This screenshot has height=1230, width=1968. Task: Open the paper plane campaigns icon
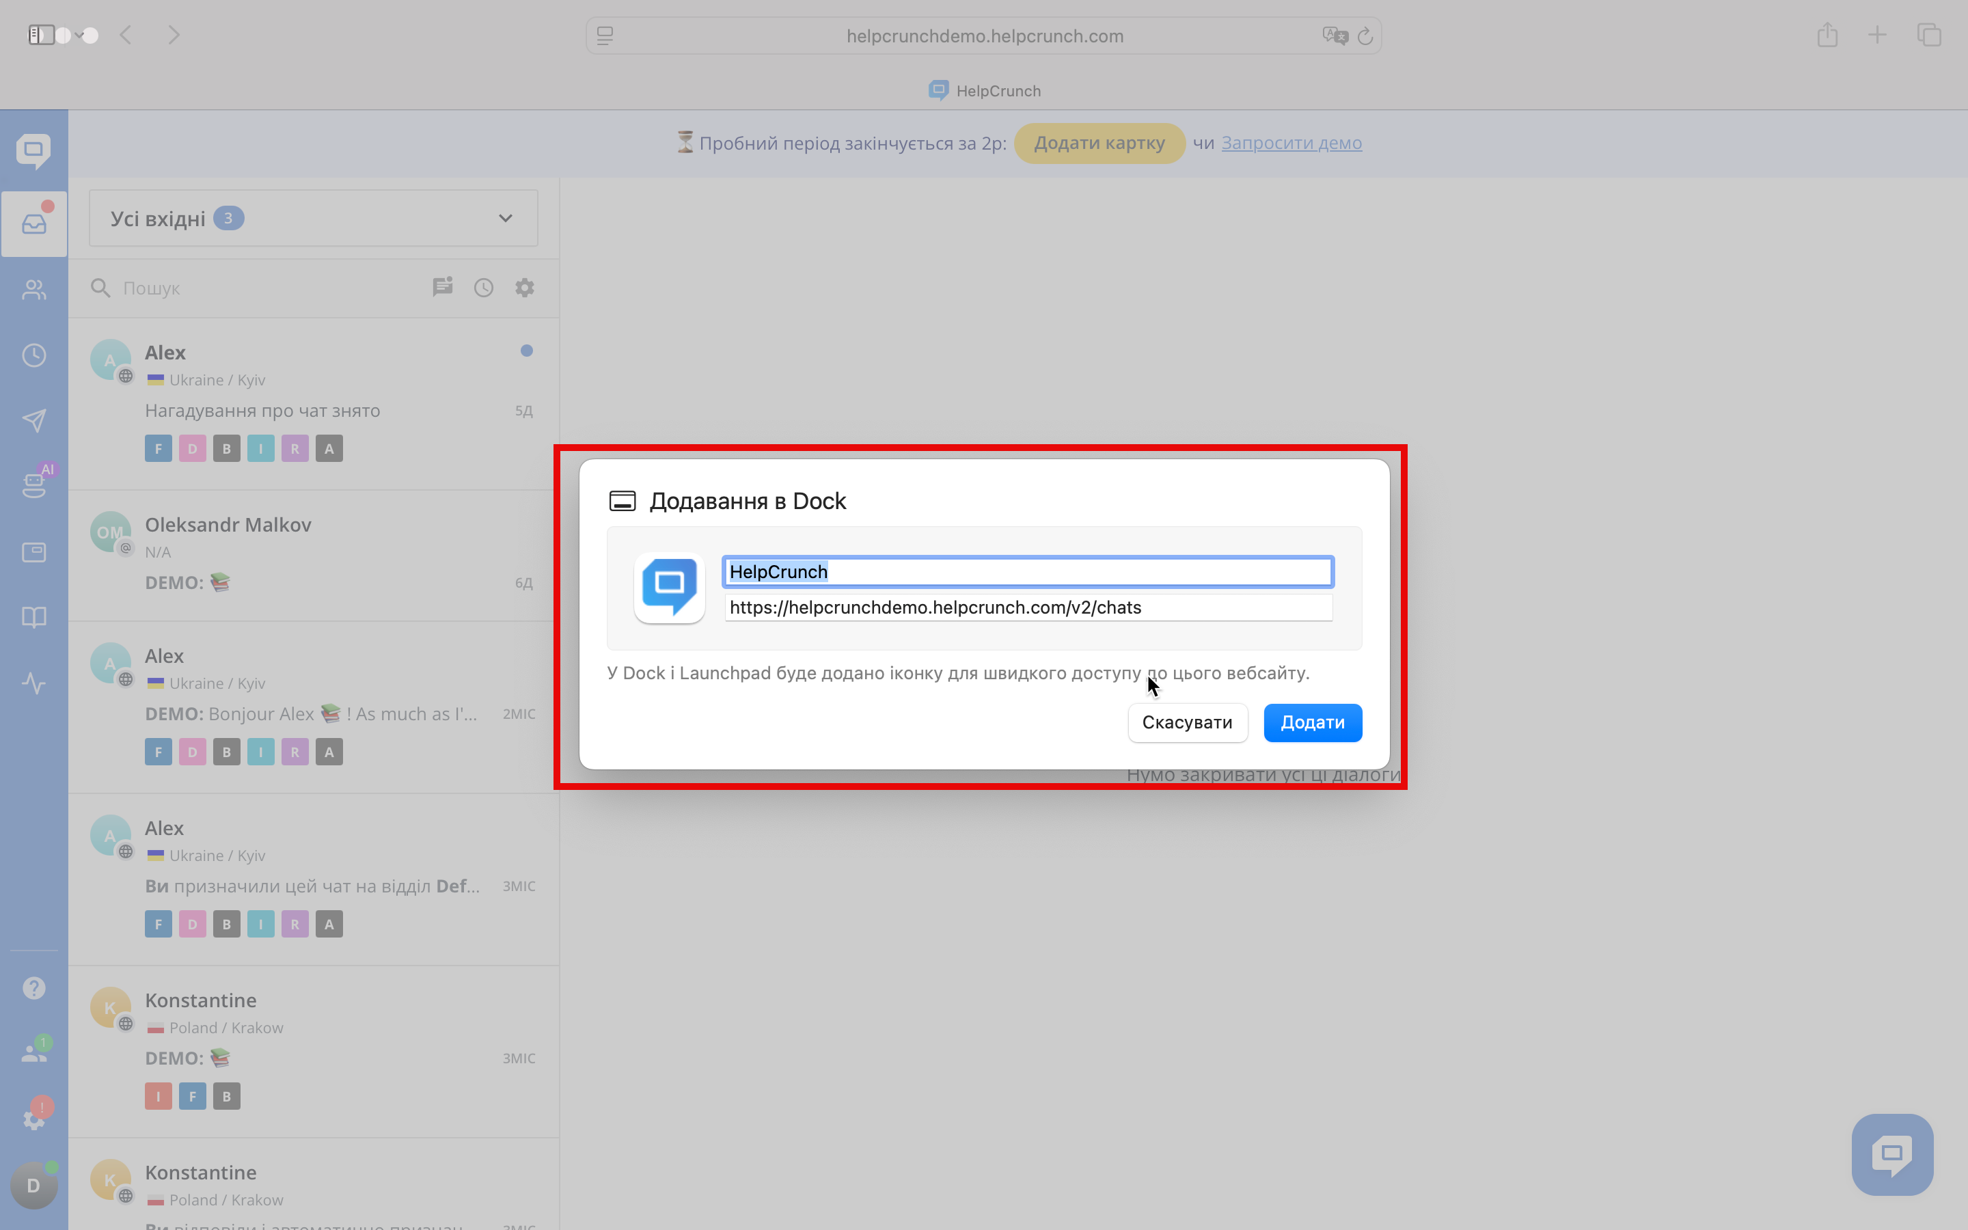click(x=33, y=420)
